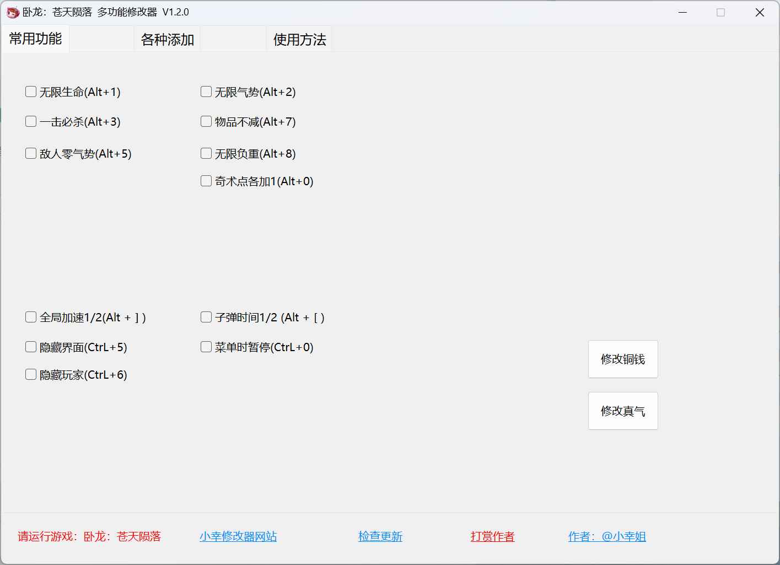
Task: Click the 修改铜钱 button
Action: (623, 359)
